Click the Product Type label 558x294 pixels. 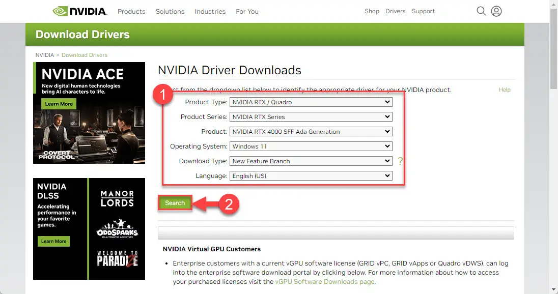tap(206, 102)
